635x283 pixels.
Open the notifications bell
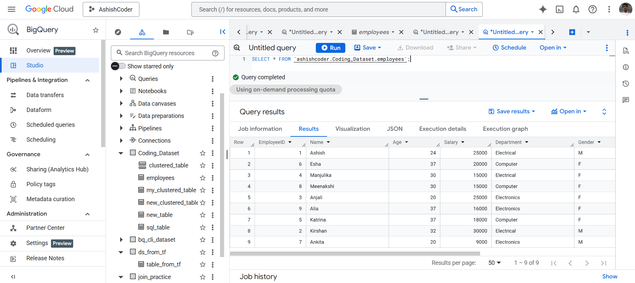tap(576, 9)
